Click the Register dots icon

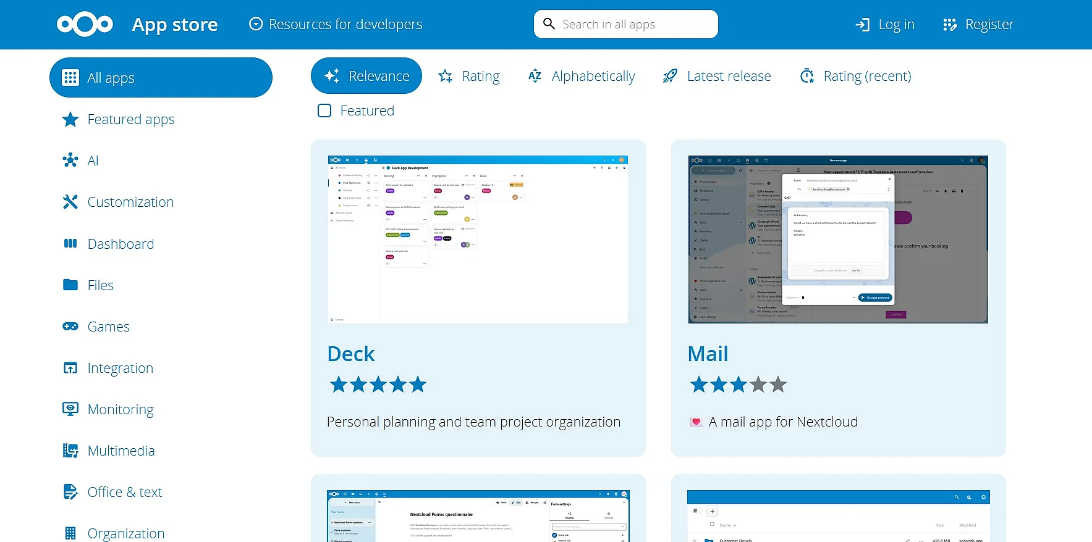[x=950, y=25]
